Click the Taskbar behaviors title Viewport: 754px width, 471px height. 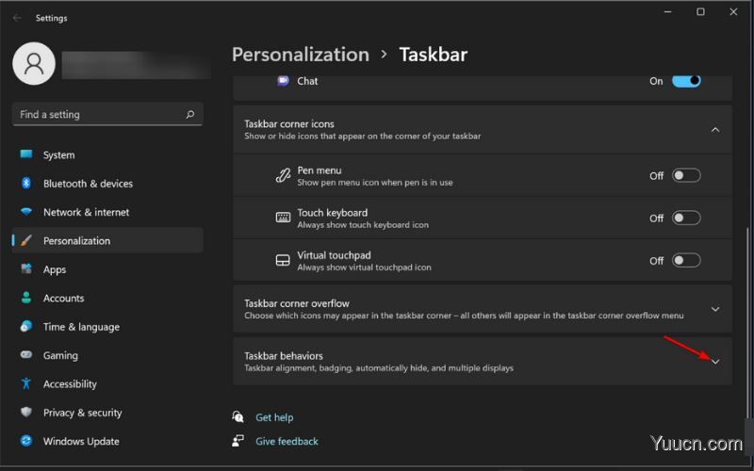(x=284, y=356)
